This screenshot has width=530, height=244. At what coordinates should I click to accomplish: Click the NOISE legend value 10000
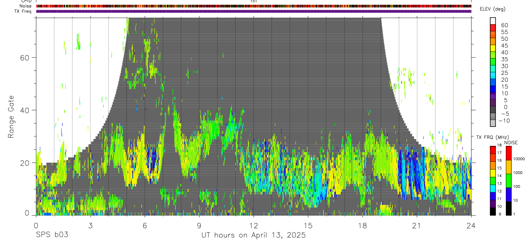(x=519, y=159)
